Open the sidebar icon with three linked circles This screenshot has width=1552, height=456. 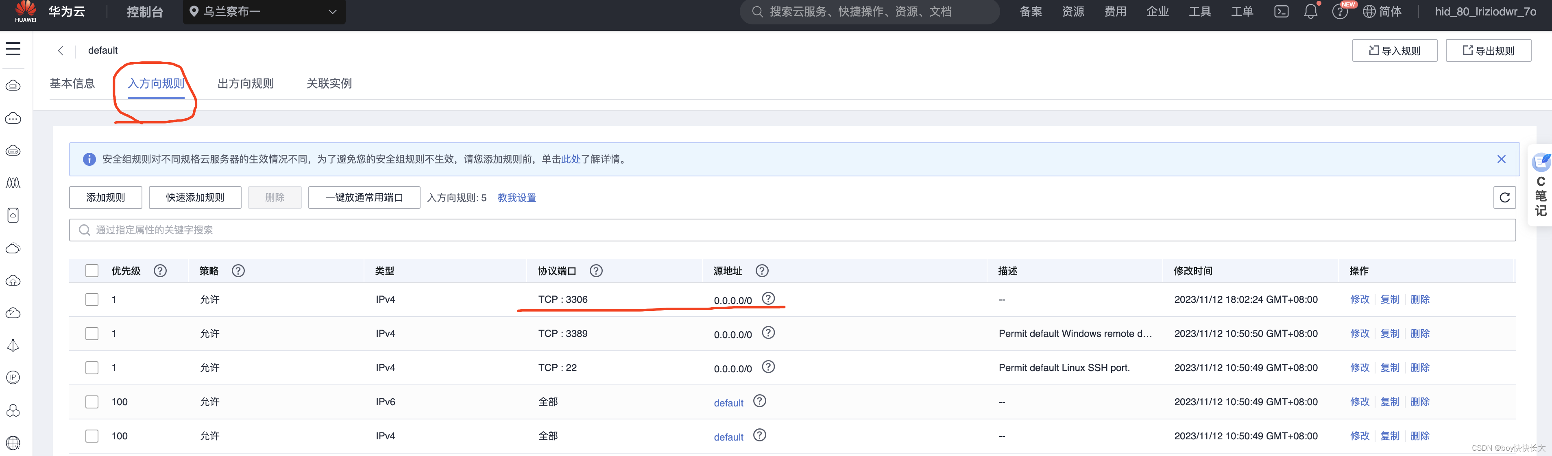13,410
